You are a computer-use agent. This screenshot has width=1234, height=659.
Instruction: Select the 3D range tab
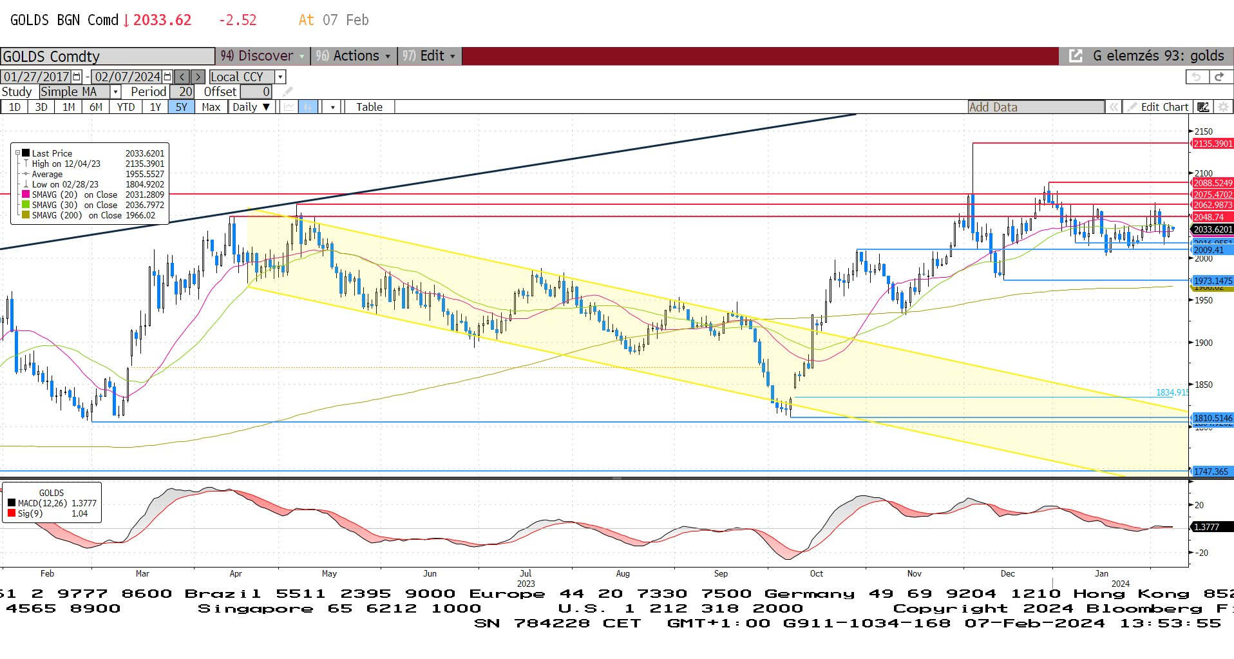(x=41, y=107)
